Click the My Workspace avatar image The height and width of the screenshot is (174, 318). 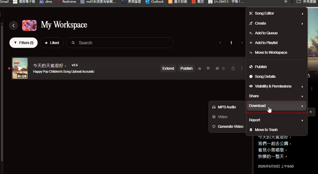point(29,25)
